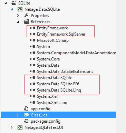
Task: Expand the Class1.cs node arrow
Action: click(x=18, y=115)
